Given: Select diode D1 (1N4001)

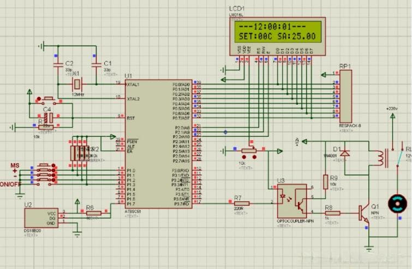Looking at the screenshot, I should click(x=344, y=153).
